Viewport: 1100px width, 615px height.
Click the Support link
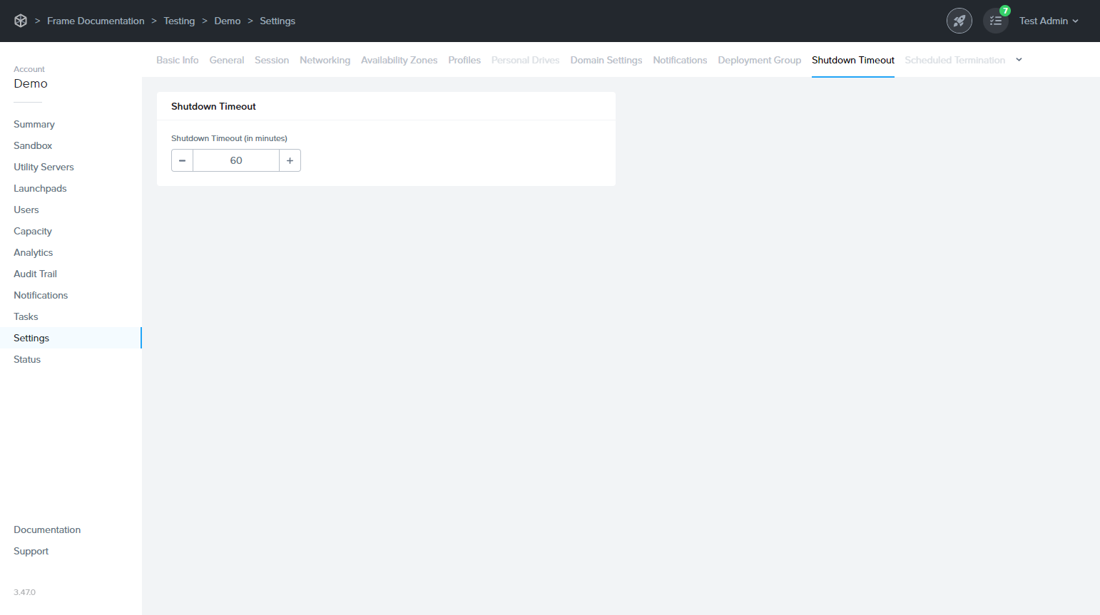click(31, 551)
